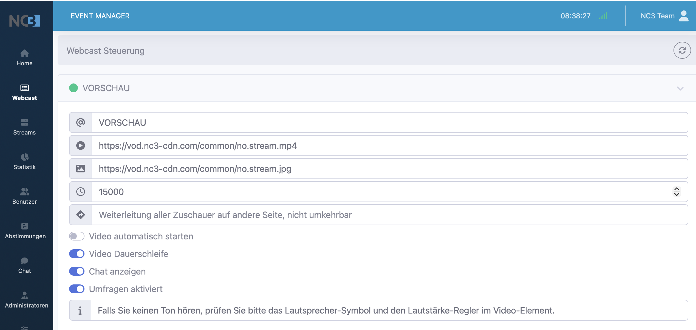Click the clock icon beside 15000
Viewport: 696px width, 330px height.
(x=81, y=192)
